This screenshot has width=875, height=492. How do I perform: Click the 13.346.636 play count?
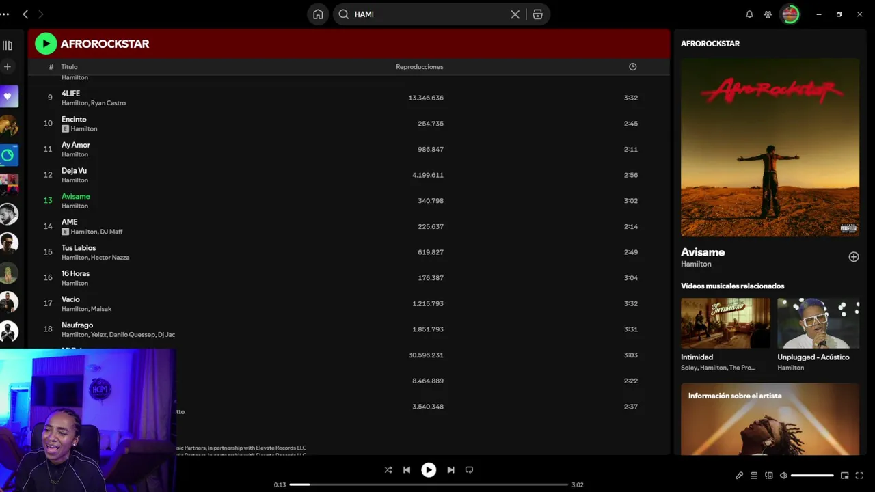tap(426, 98)
